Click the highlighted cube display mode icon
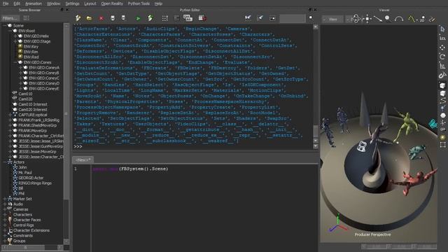 (442, 85)
